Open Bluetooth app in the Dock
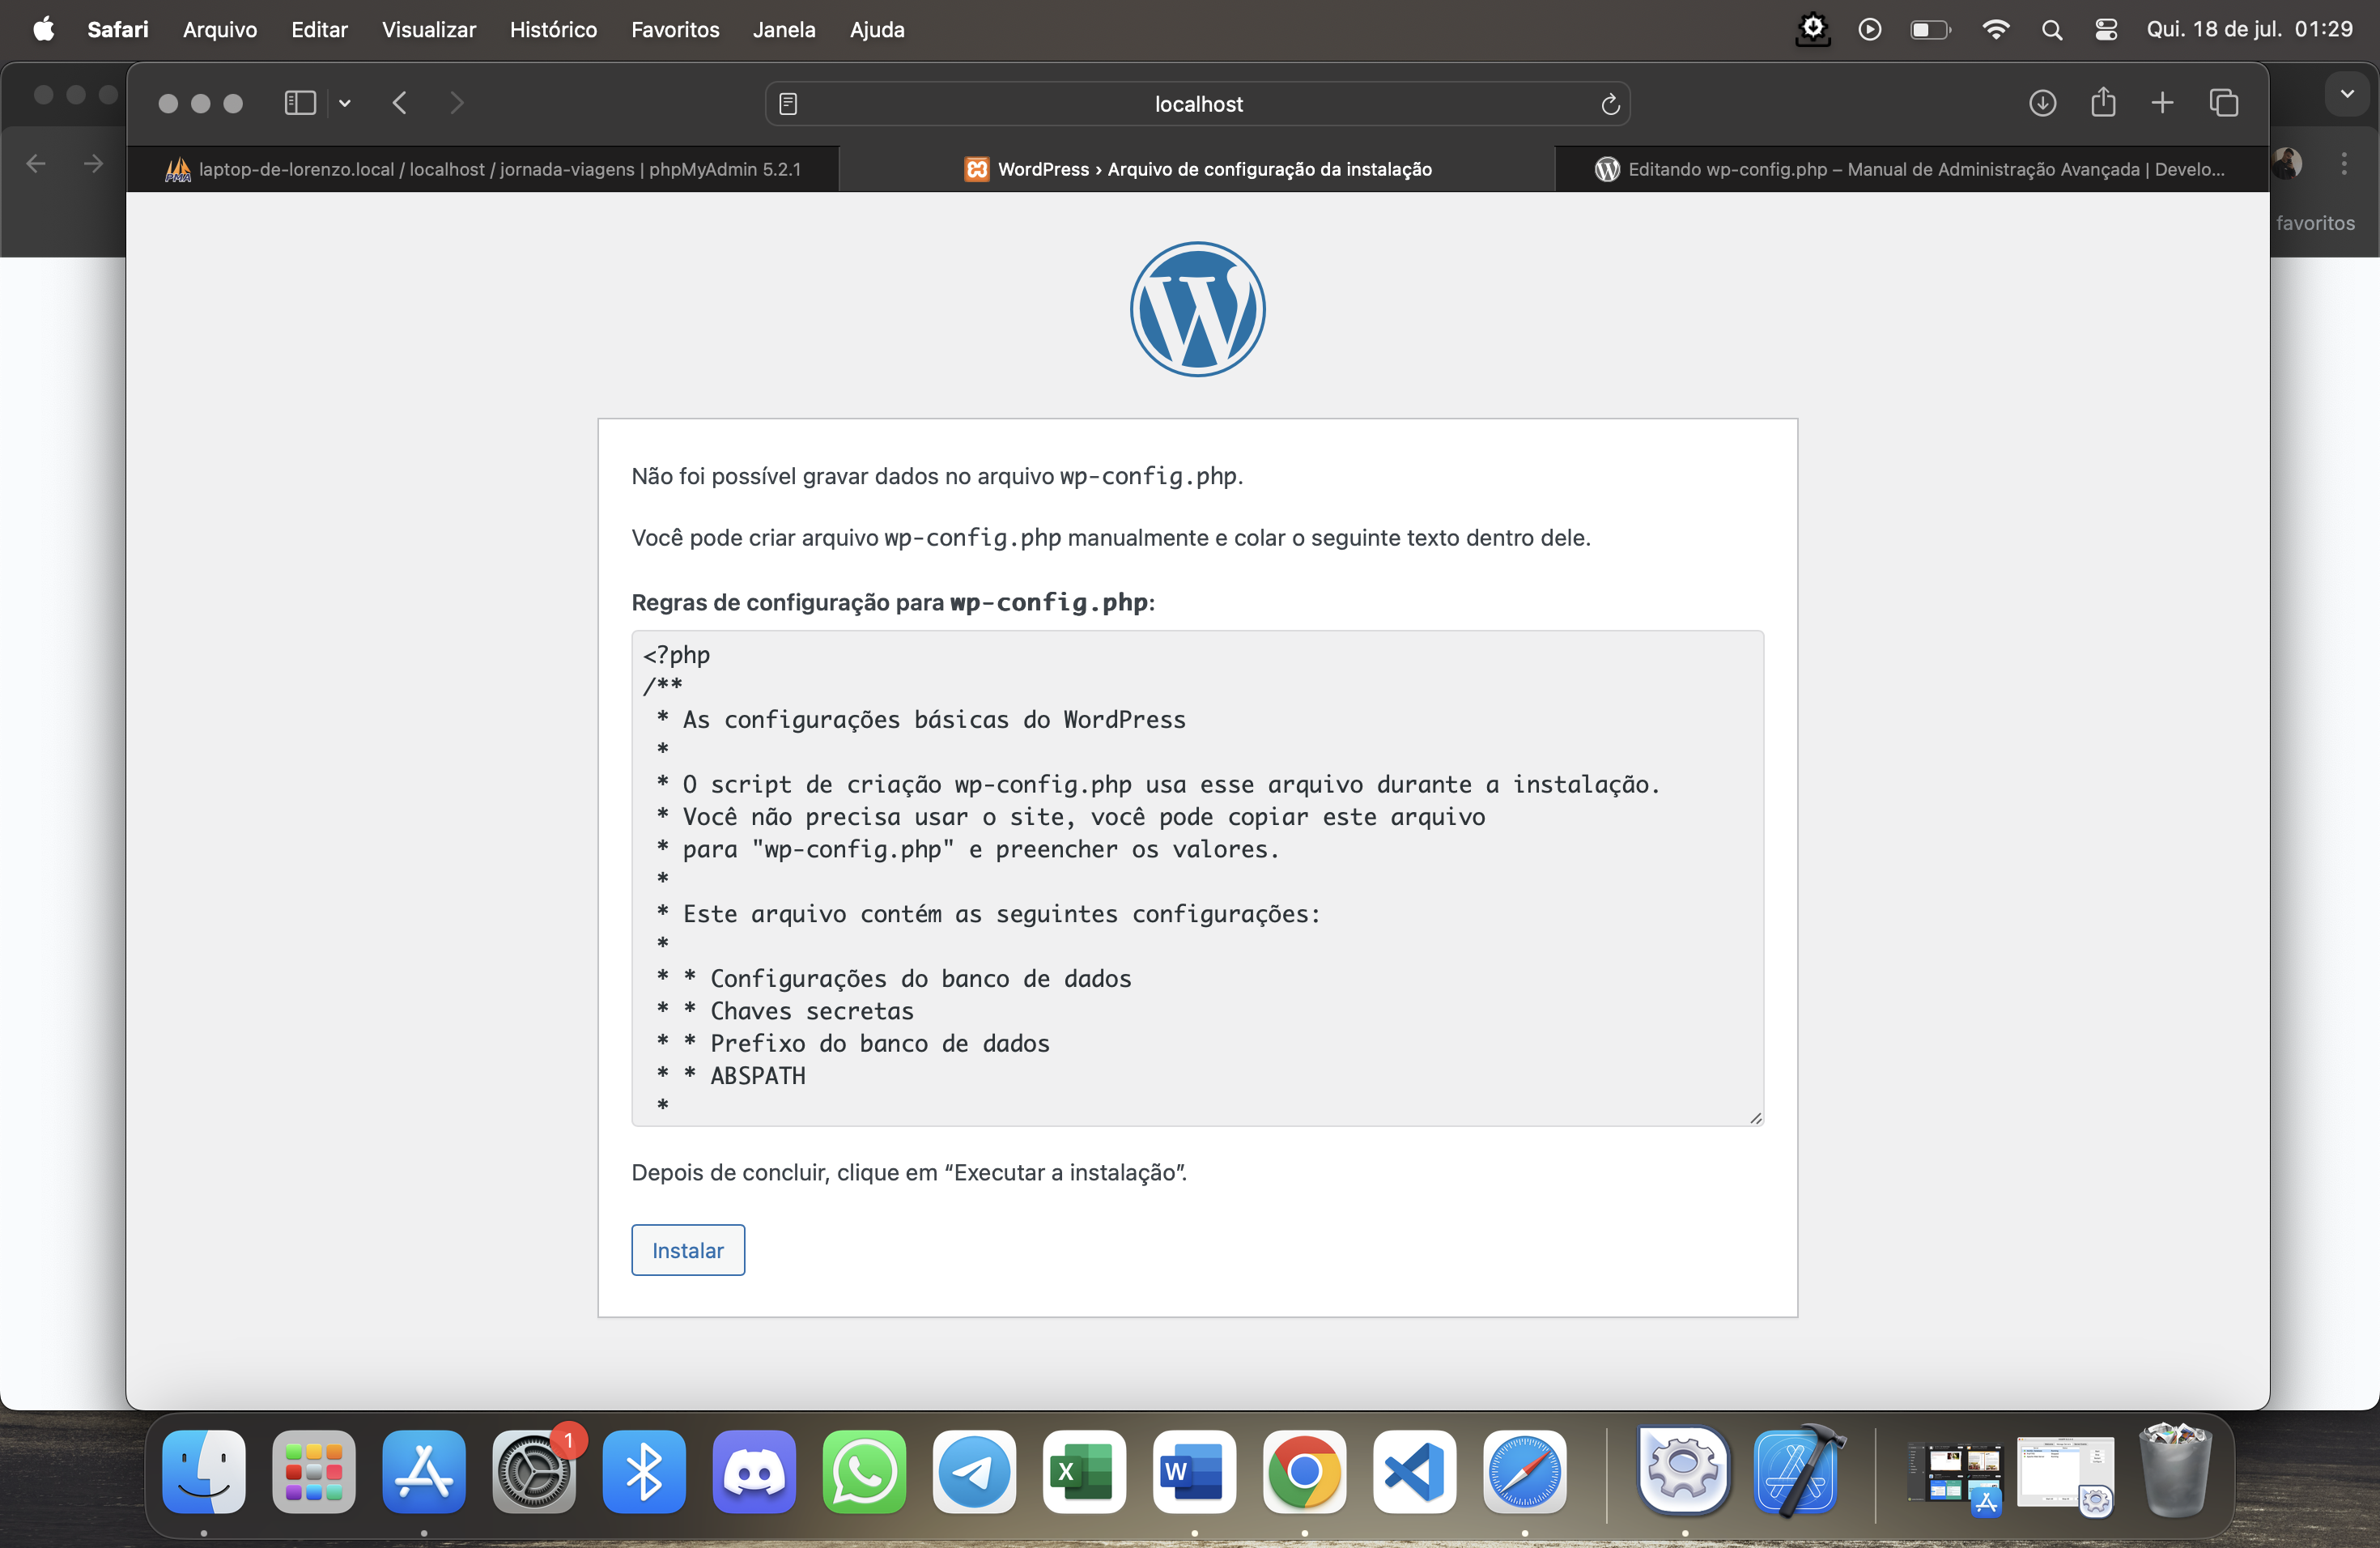Screen dimensions: 2380x1548 [644, 1471]
